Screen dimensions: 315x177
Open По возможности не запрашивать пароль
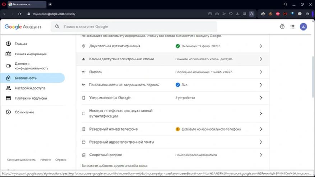(x=172, y=85)
